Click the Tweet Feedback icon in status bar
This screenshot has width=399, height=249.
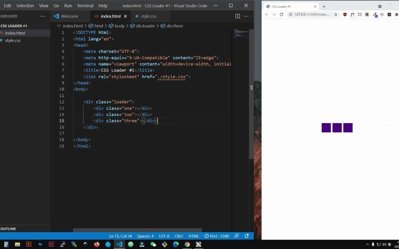coord(237,236)
